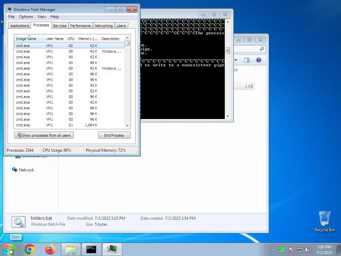Switch to the Performance tab
Image resolution: width=341 pixels, height=256 pixels.
[80, 25]
